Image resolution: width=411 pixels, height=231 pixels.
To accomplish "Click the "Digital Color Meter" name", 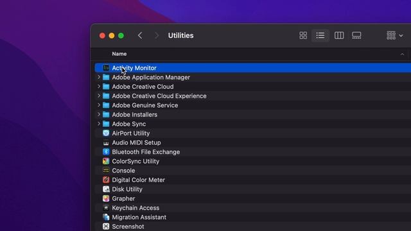I will tap(139, 180).
